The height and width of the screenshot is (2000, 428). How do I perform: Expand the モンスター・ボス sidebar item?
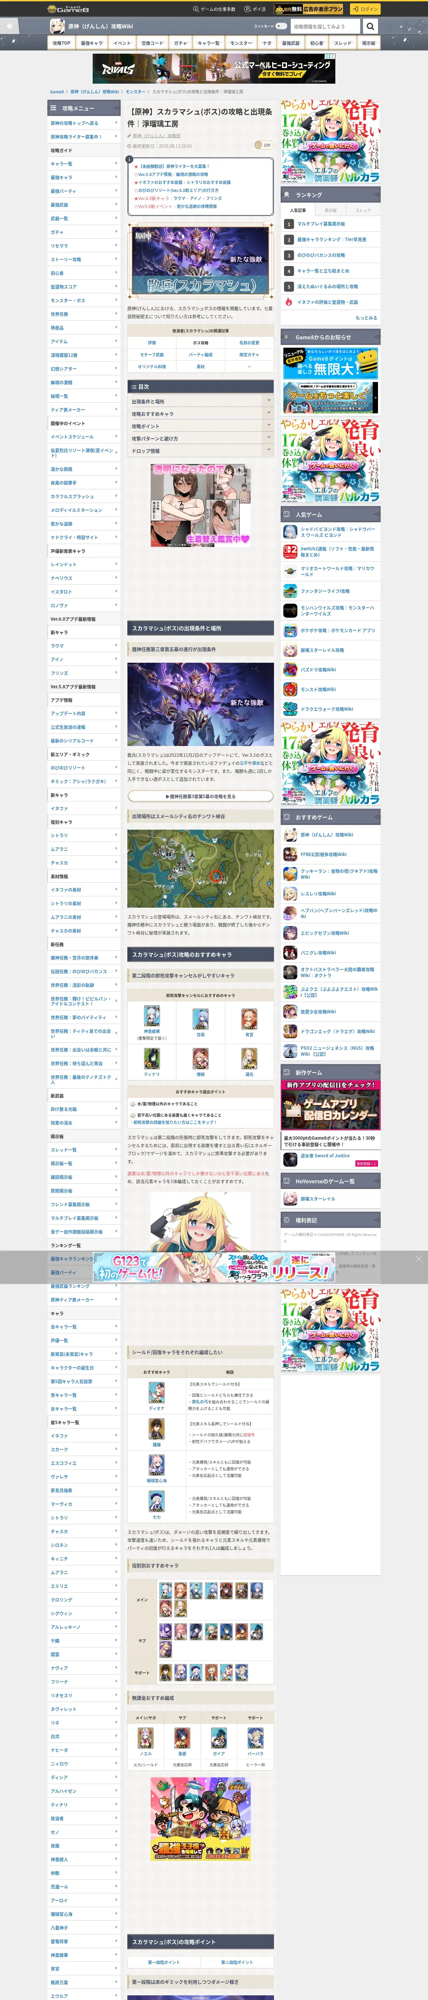[x=84, y=300]
